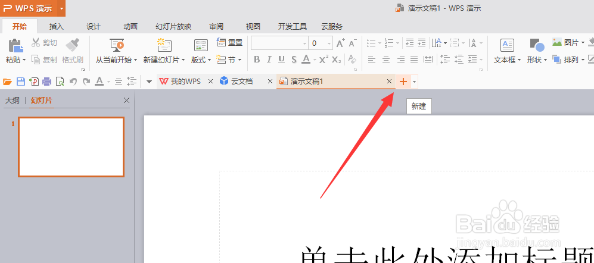Toggle Bold formatting
Viewport: 594px width, 263px height.
[257, 60]
